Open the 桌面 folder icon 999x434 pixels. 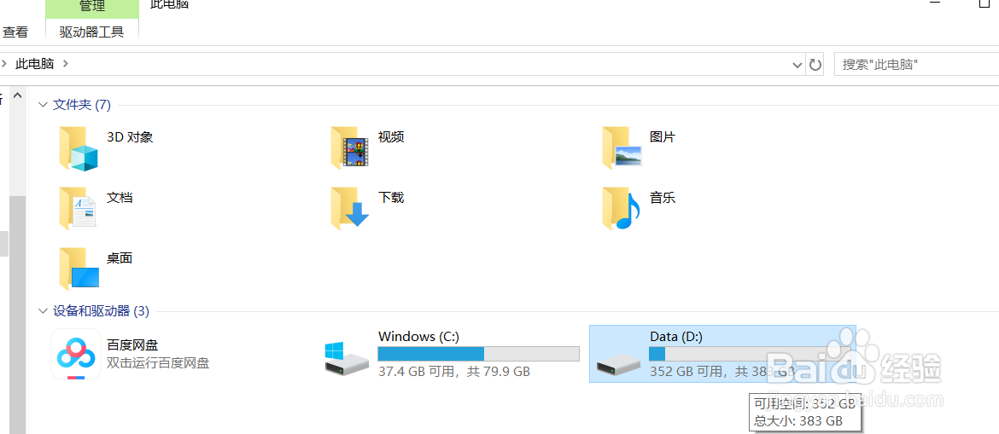79,269
